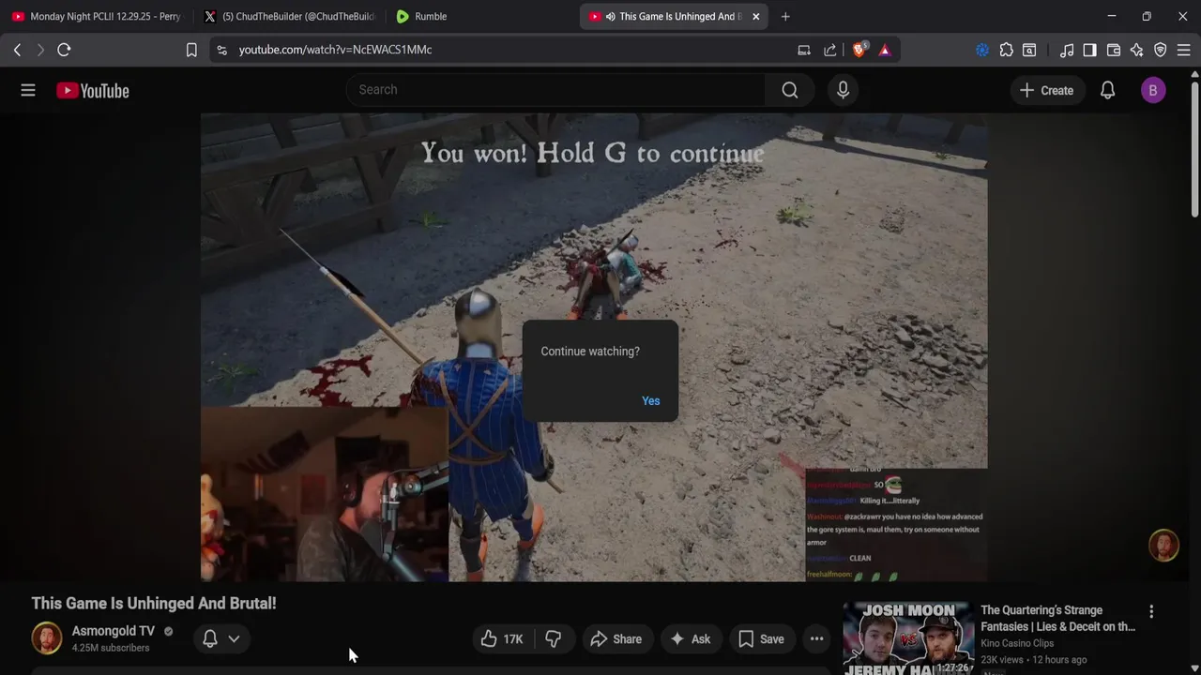Switch to the Rumble tab
The width and height of the screenshot is (1201, 675).
click(x=479, y=16)
